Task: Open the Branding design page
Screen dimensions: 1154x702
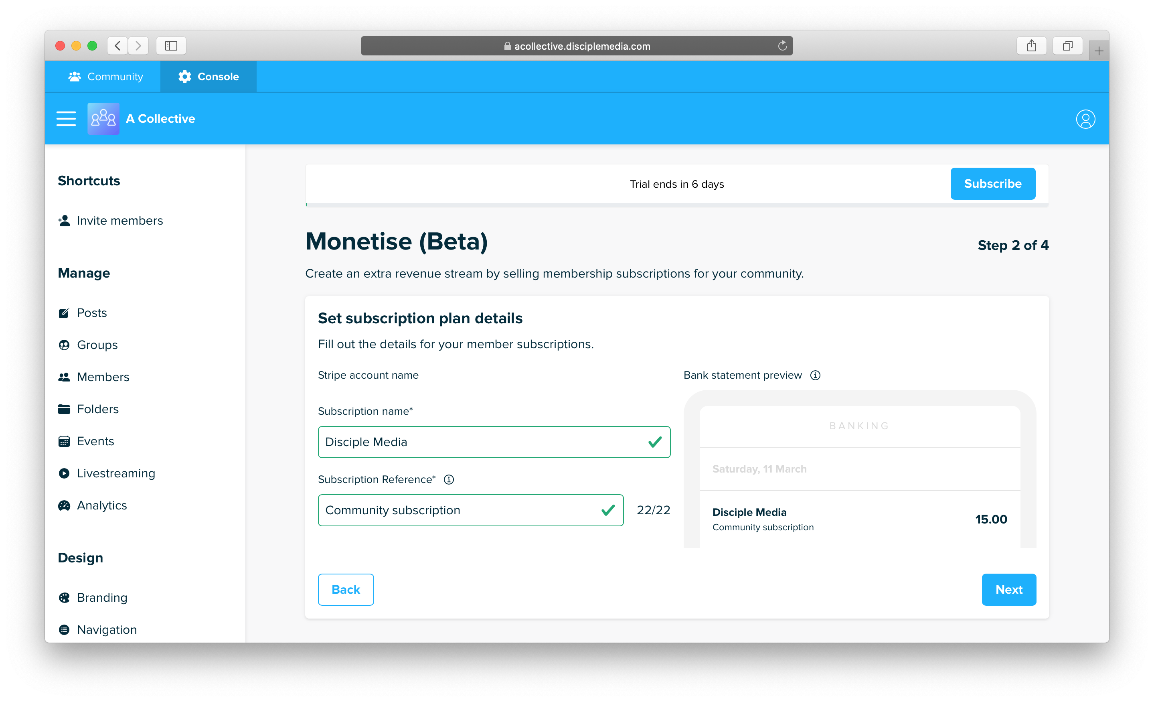Action: [93, 597]
